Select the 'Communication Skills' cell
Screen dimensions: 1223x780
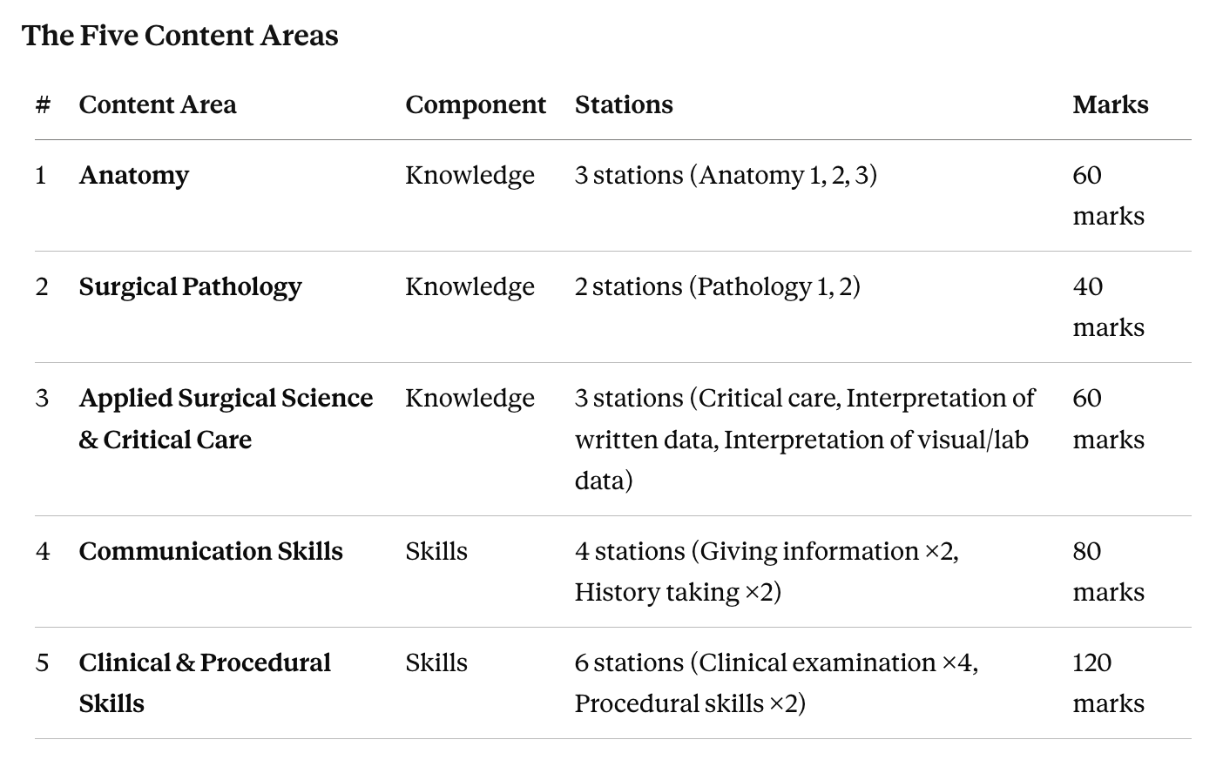click(211, 551)
